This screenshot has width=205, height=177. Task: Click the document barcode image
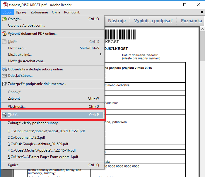(x=120, y=34)
